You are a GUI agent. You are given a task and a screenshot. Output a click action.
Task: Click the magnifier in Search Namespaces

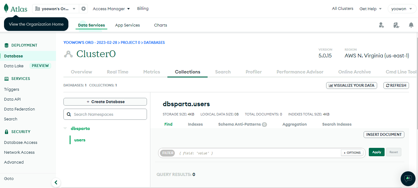pos(69,114)
